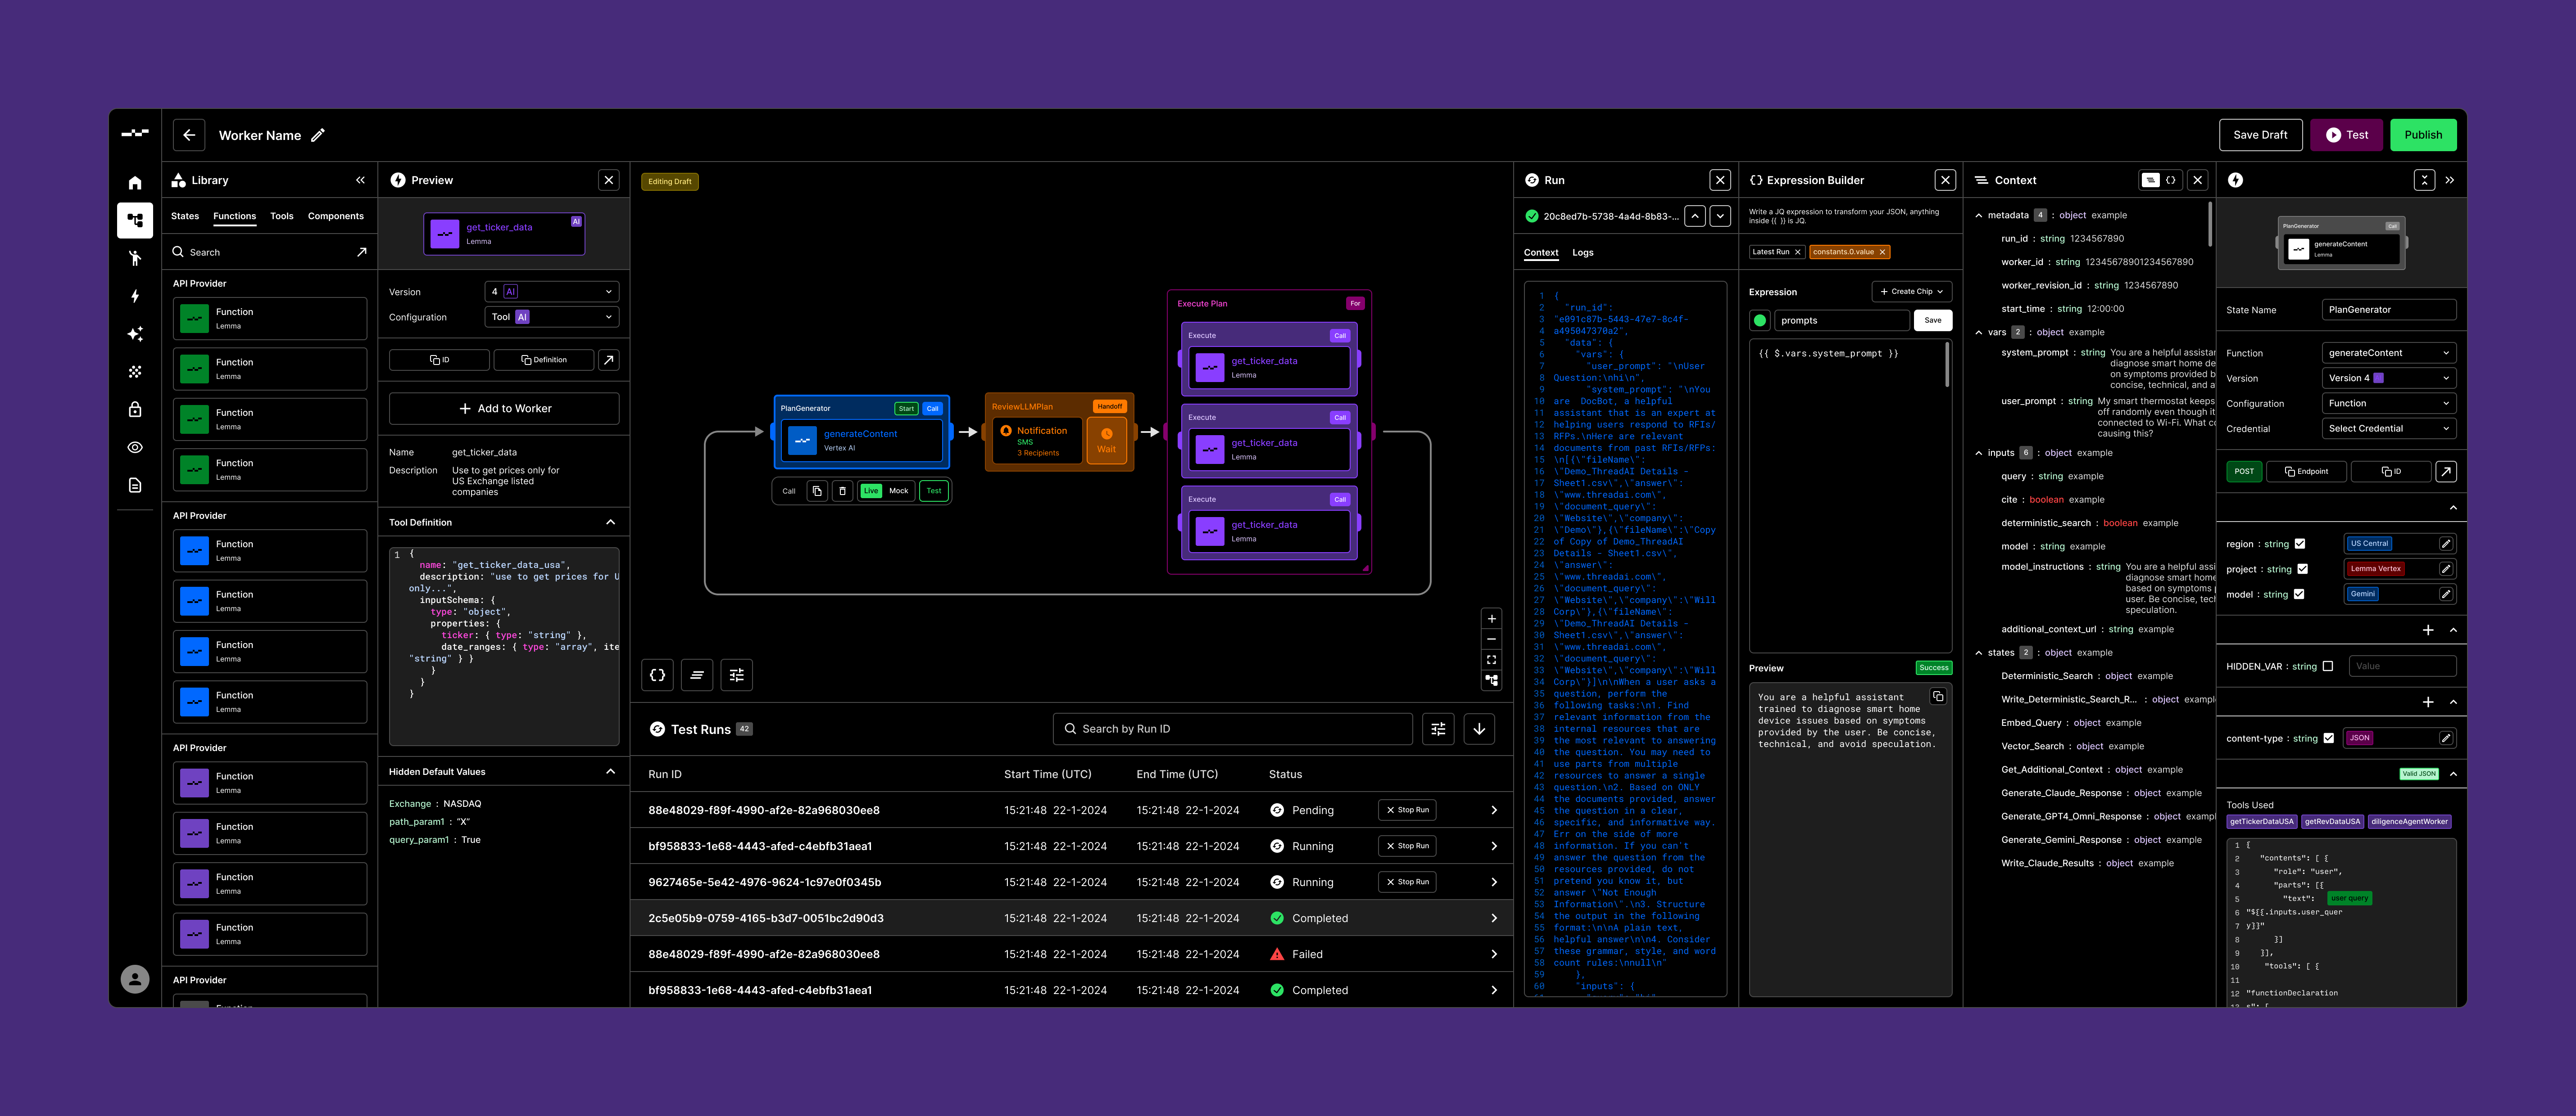Switch node toolbar to Mock mode
This screenshot has width=2576, height=1116.
[899, 490]
